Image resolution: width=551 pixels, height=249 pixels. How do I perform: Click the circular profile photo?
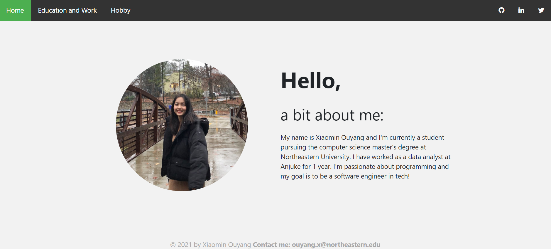click(x=182, y=125)
